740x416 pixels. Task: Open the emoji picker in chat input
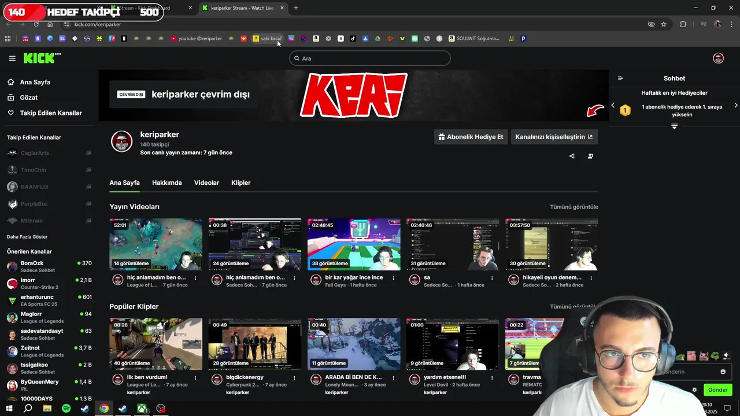723,372
